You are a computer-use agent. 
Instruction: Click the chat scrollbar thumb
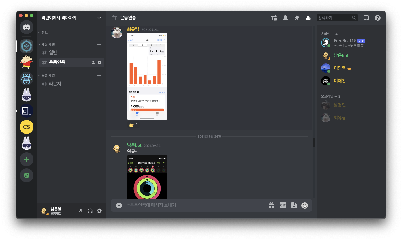(314, 142)
